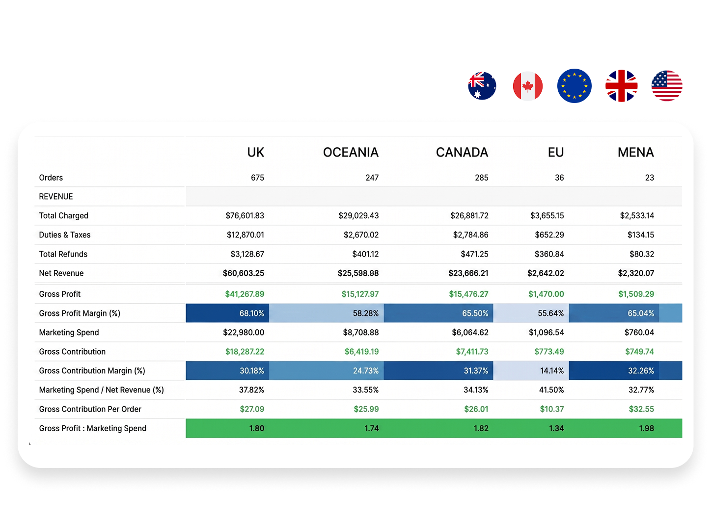Click Gross Profit : Marketing Spend label
711x520 pixels.
[93, 428]
